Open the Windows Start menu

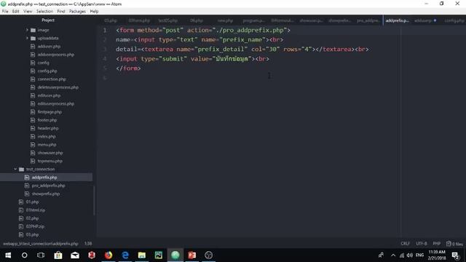(x=8, y=255)
